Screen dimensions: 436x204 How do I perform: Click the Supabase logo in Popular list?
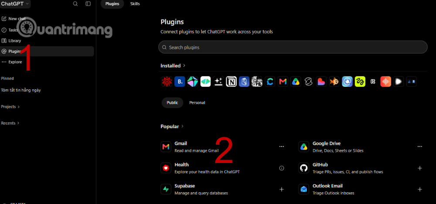coord(166,189)
